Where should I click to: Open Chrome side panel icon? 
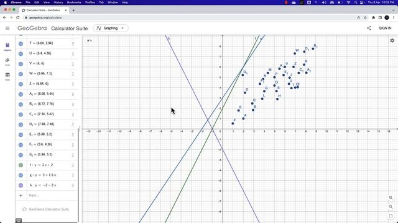pyautogui.click(x=380, y=17)
